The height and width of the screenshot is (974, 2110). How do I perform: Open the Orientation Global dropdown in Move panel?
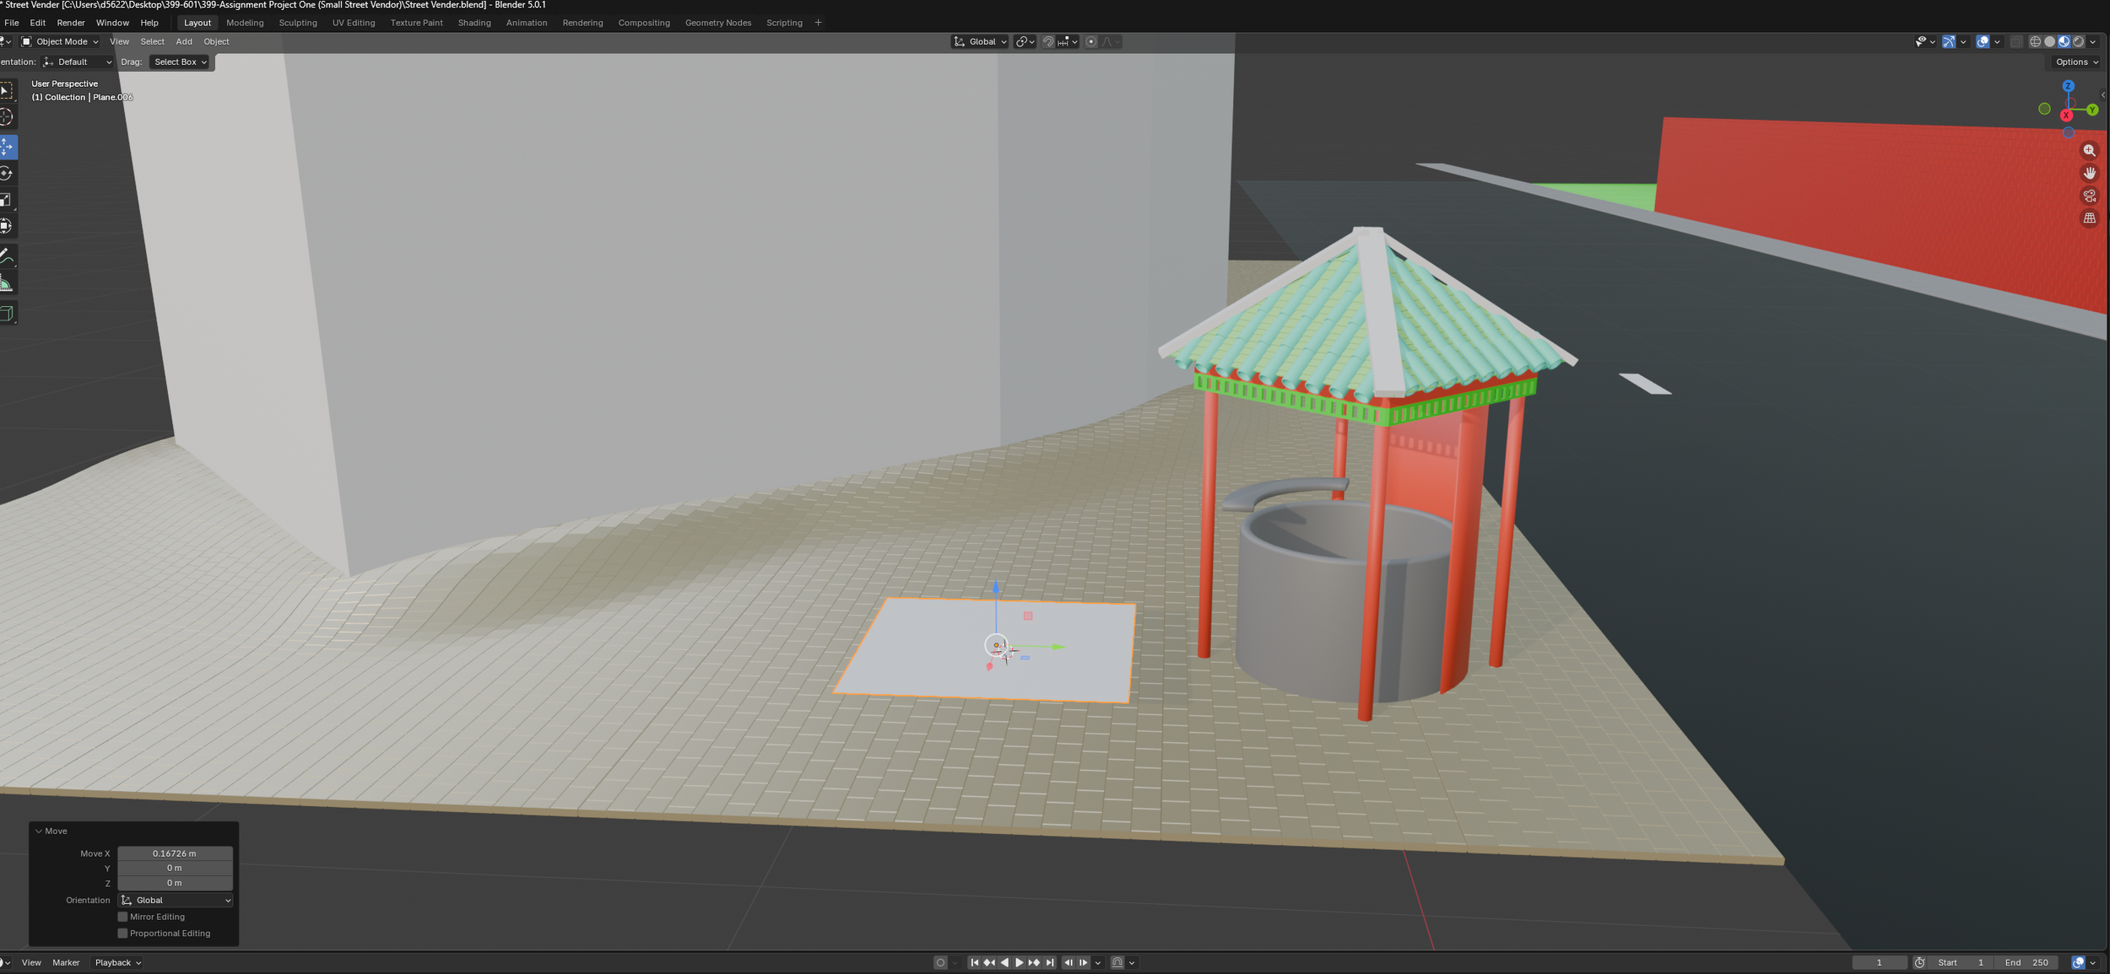click(176, 901)
